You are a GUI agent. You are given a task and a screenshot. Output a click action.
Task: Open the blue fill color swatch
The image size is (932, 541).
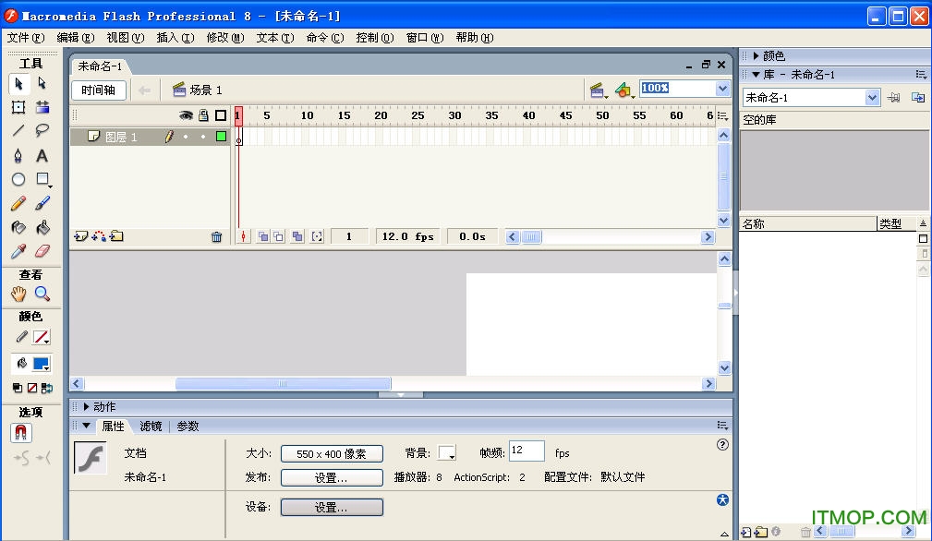[x=41, y=364]
